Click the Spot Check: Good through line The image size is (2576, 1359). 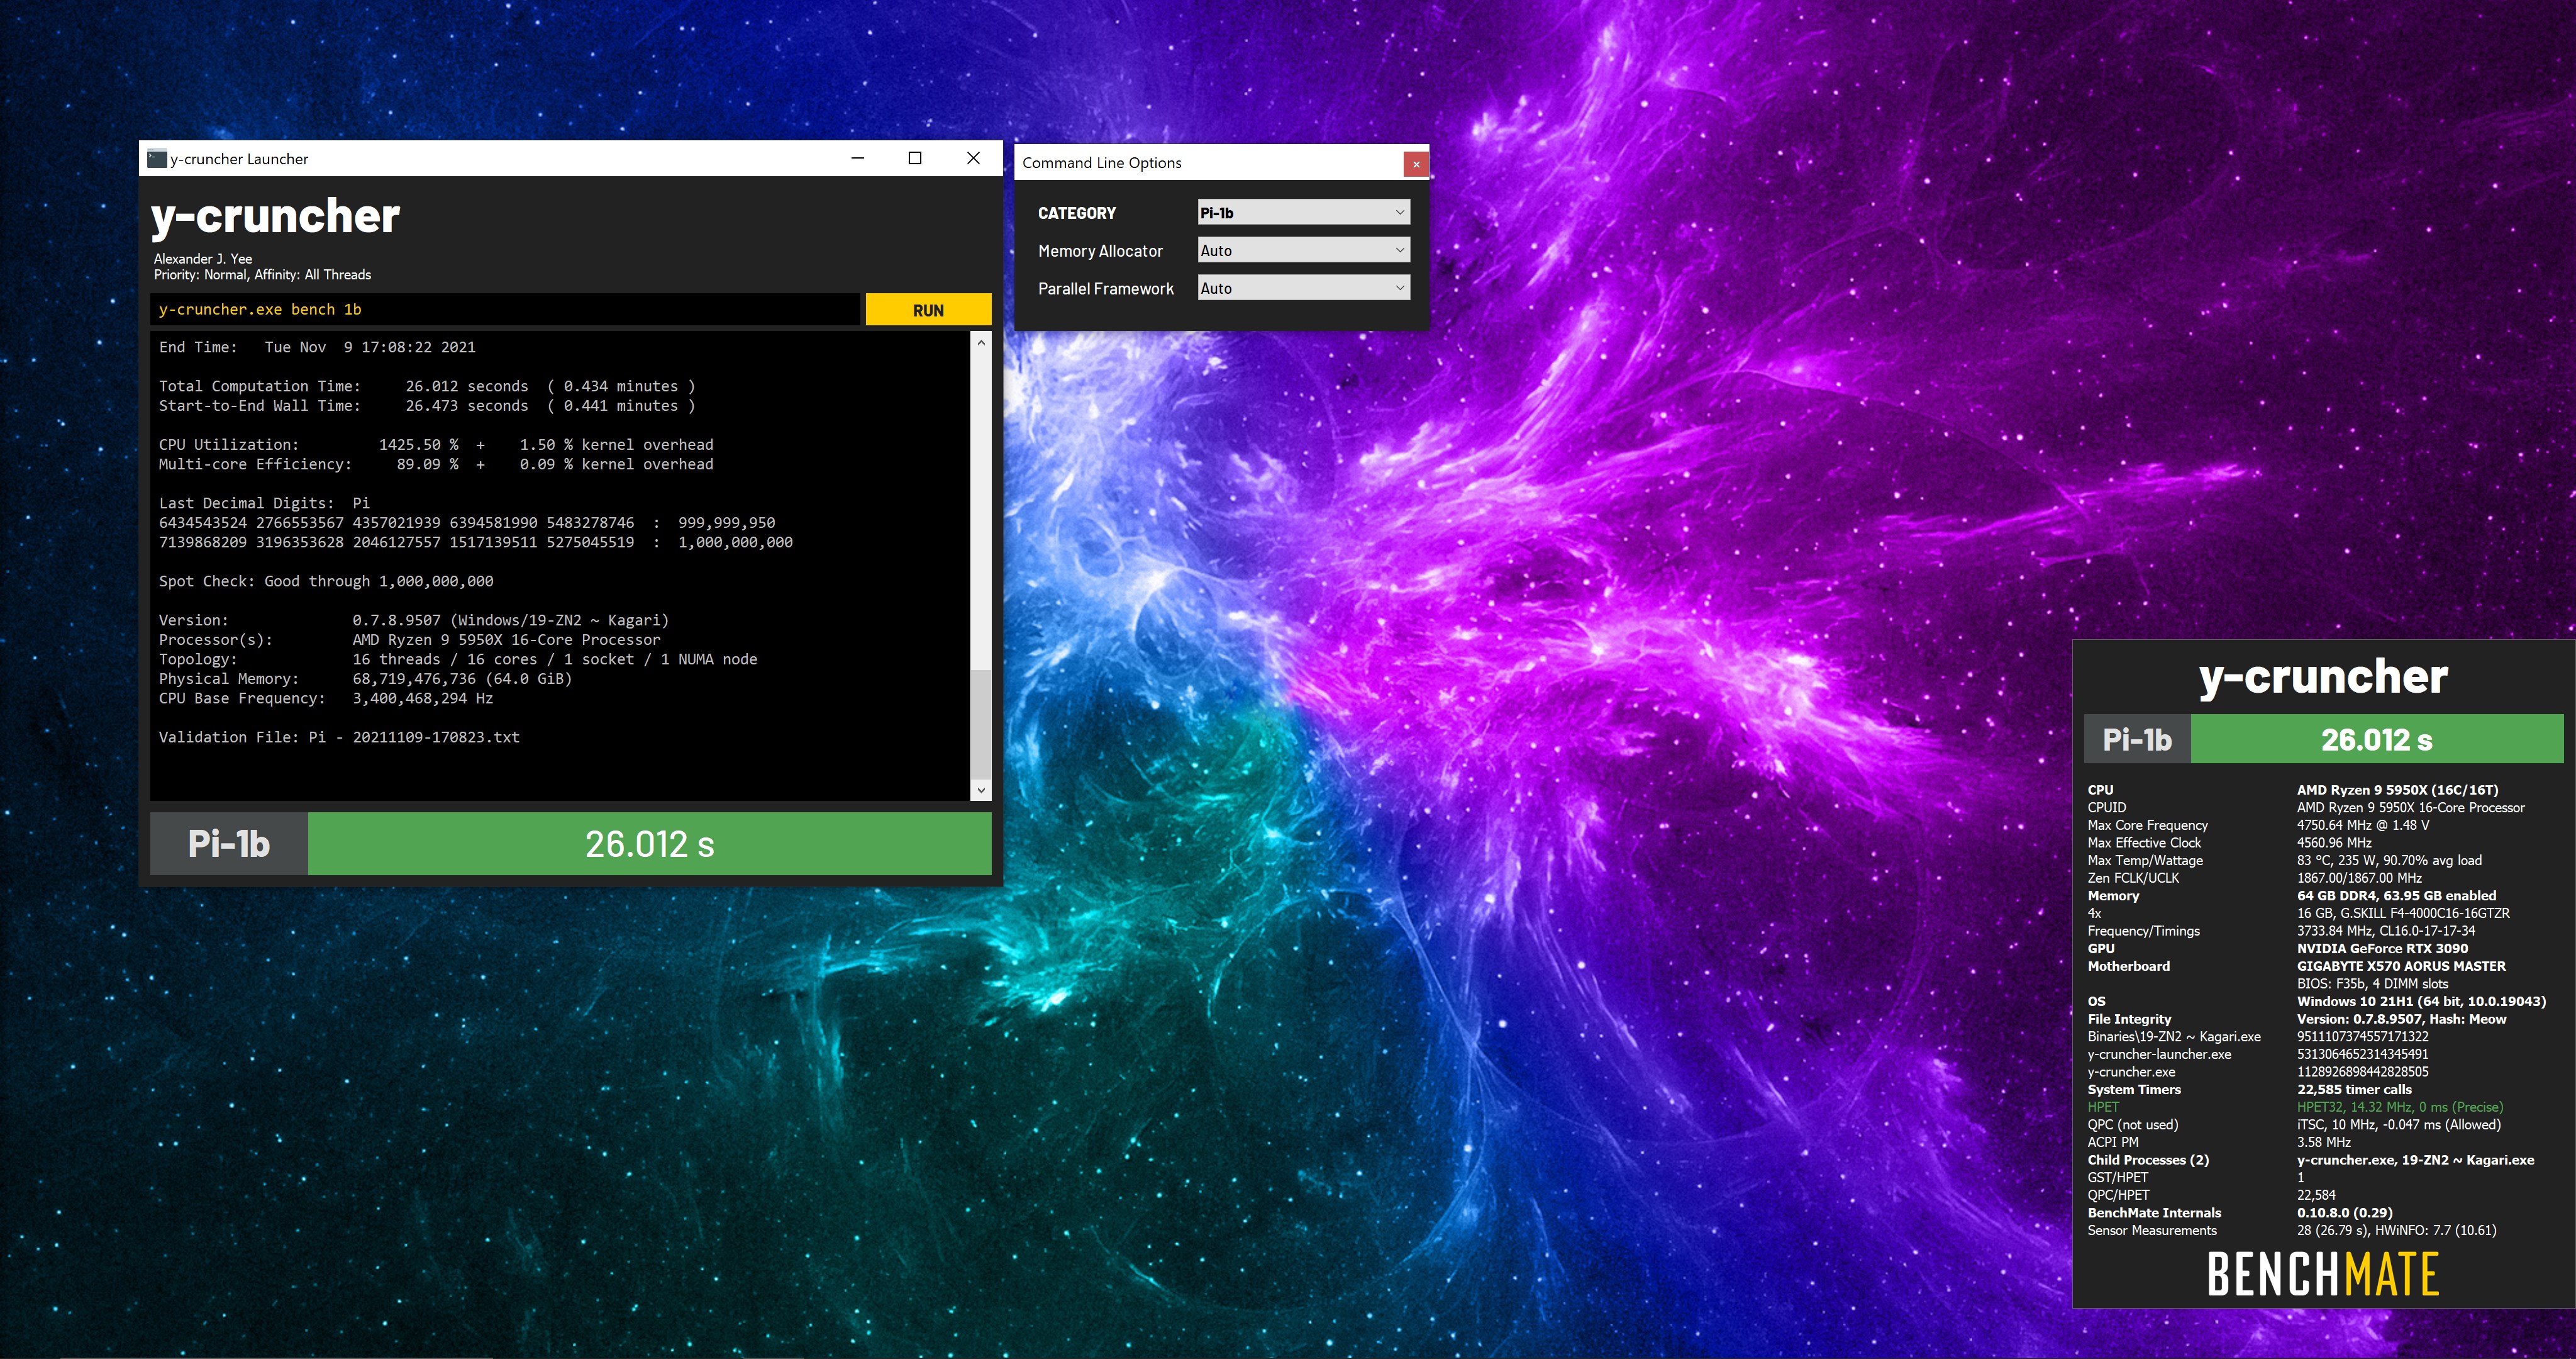pyautogui.click(x=326, y=581)
